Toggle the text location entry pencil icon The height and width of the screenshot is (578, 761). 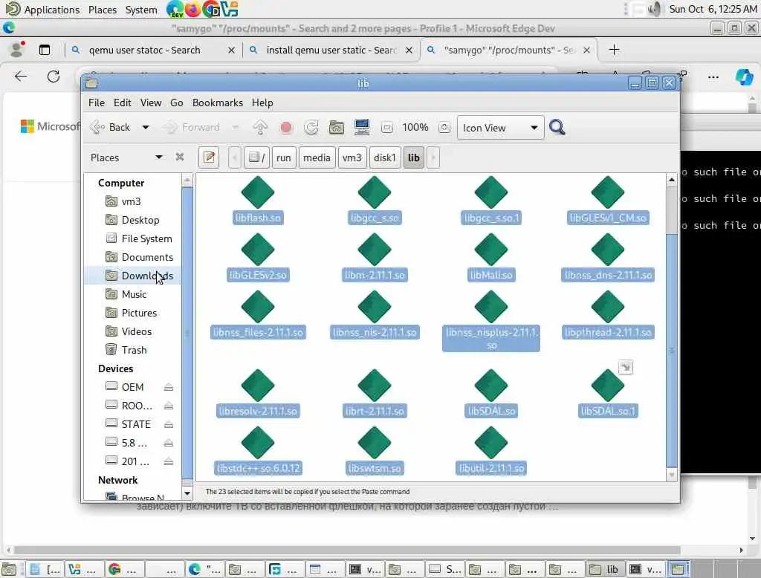click(x=209, y=158)
